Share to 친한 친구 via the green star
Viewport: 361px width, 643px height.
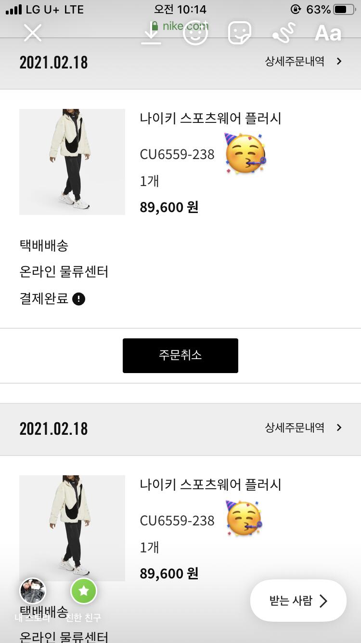[x=84, y=591]
